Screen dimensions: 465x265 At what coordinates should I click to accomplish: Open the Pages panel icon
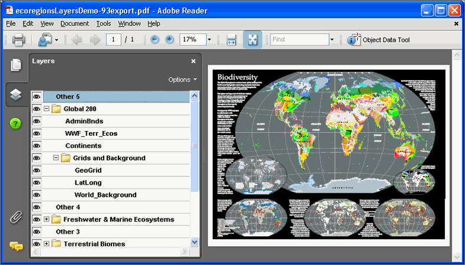16,65
